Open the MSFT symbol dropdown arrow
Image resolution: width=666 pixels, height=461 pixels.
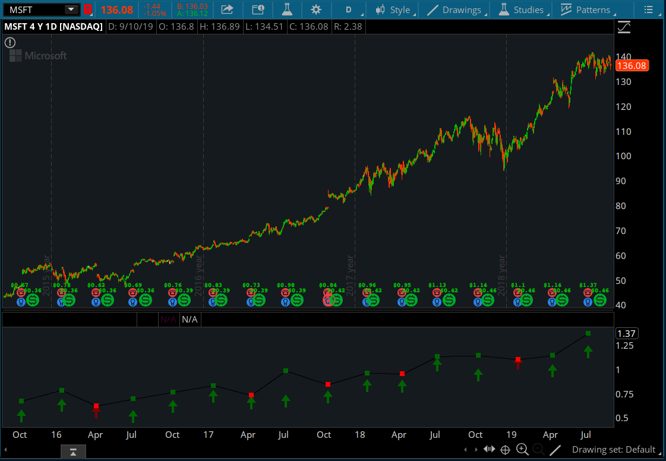coord(71,10)
